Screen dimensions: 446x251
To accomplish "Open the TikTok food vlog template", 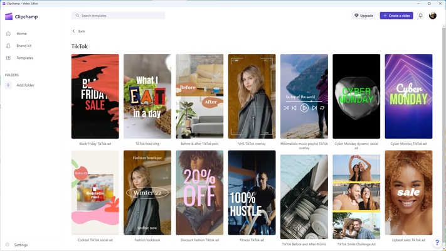I will coord(147,96).
